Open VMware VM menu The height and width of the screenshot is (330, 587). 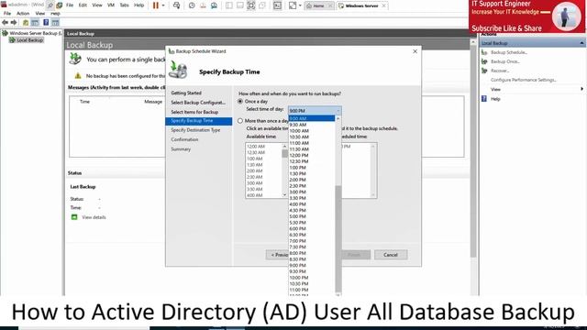tap(111, 5)
